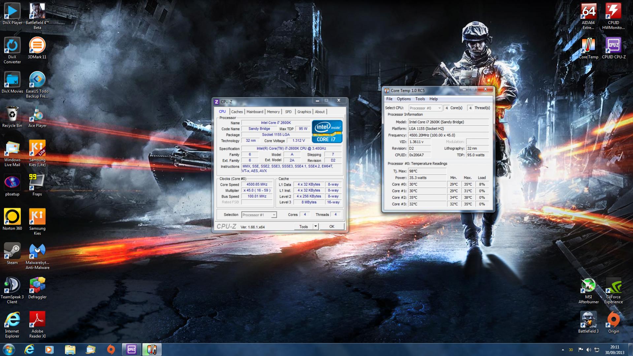Open Internet Explorer from the taskbar
This screenshot has width=633, height=356.
(x=29, y=349)
